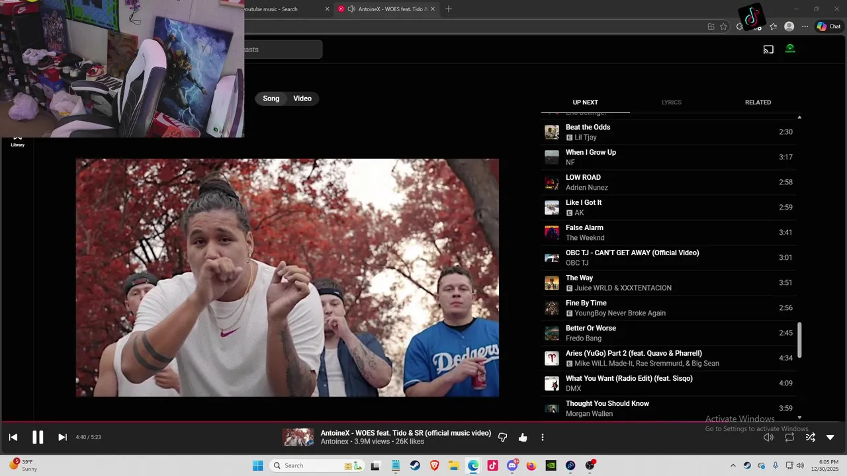847x476 pixels.
Task: Open a new browser tab
Action: click(x=449, y=9)
